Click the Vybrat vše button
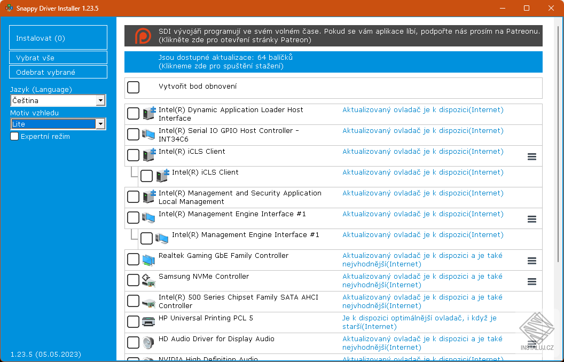 click(x=58, y=58)
